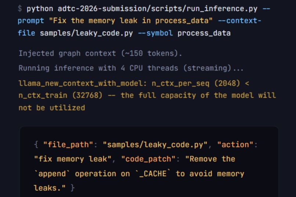Click the "--symbol" flag in the command
Viewport: 296px width, 197px height.
(x=155, y=33)
